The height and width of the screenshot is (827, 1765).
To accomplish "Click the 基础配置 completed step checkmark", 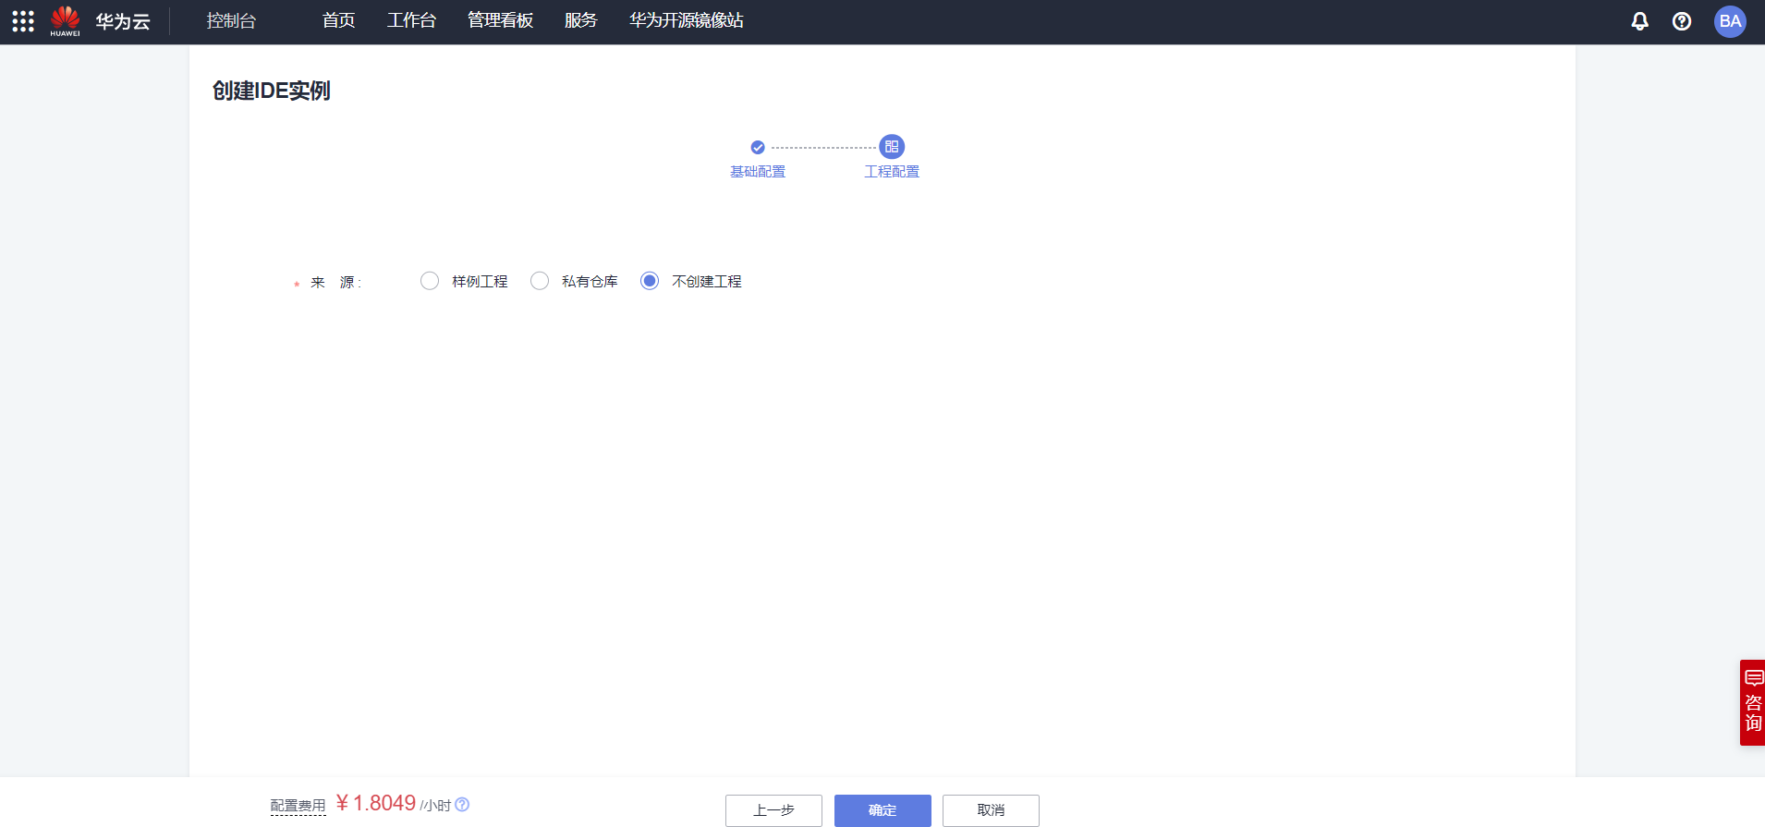I will [x=758, y=147].
